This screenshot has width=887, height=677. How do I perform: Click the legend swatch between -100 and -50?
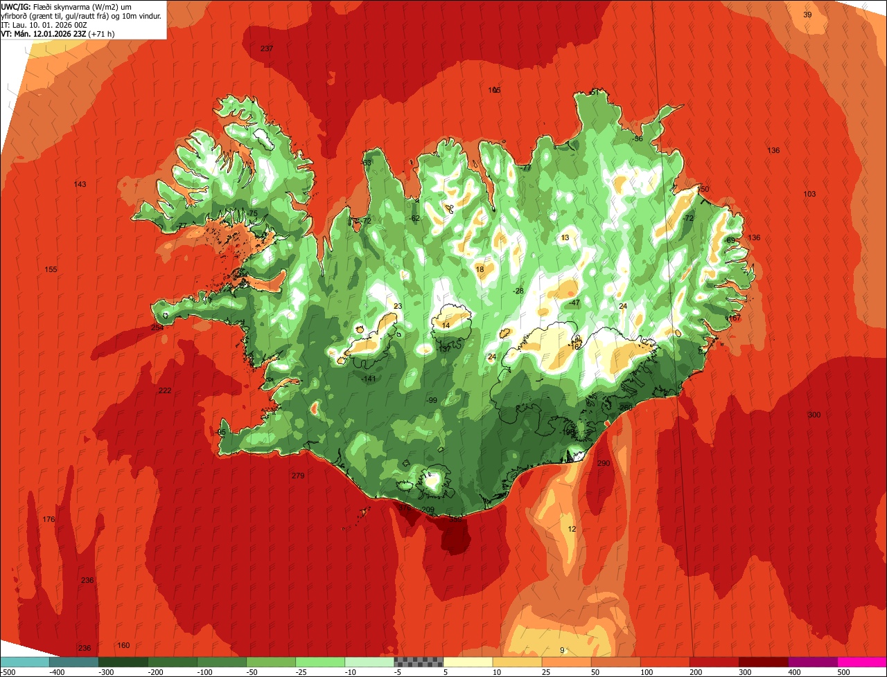click(222, 662)
